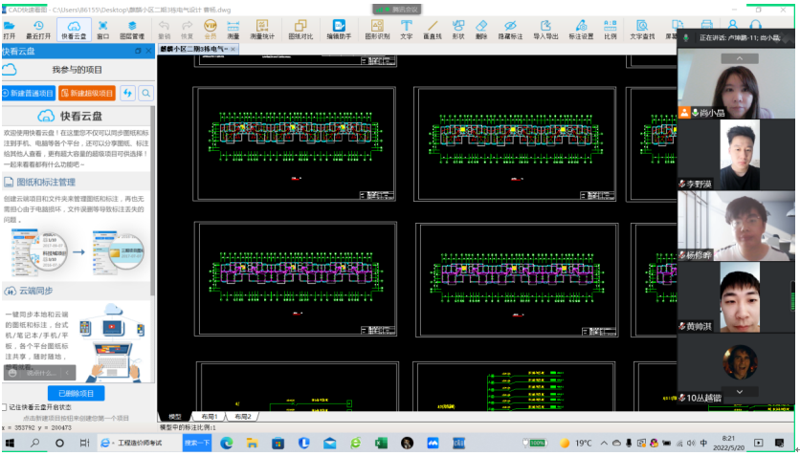Click the 新建普通项目 button
Viewport: 800px width, 456px height.
click(28, 93)
